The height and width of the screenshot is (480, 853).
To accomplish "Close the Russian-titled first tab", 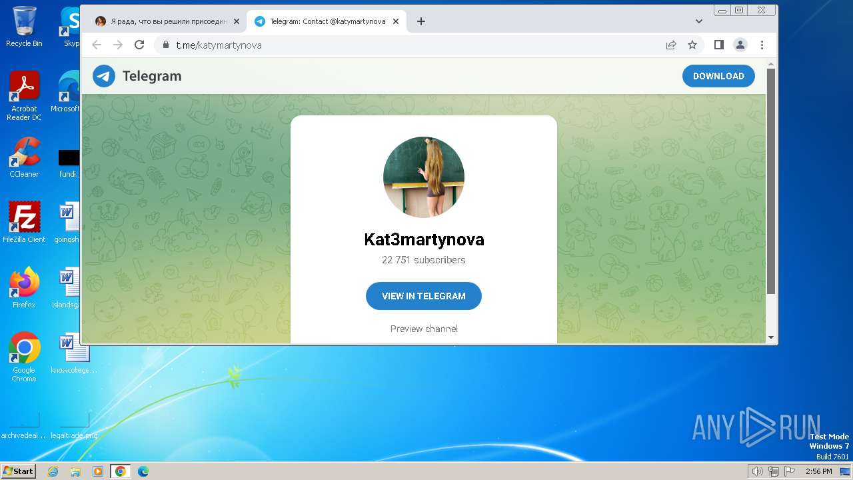I will pyautogui.click(x=236, y=21).
